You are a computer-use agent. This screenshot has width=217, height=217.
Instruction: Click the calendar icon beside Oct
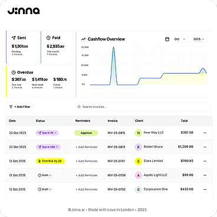tap(167, 39)
